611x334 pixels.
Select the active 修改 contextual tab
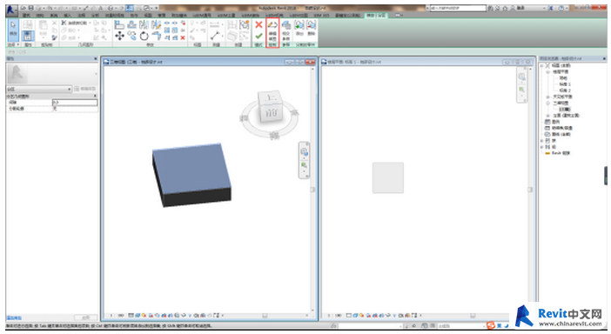376,15
